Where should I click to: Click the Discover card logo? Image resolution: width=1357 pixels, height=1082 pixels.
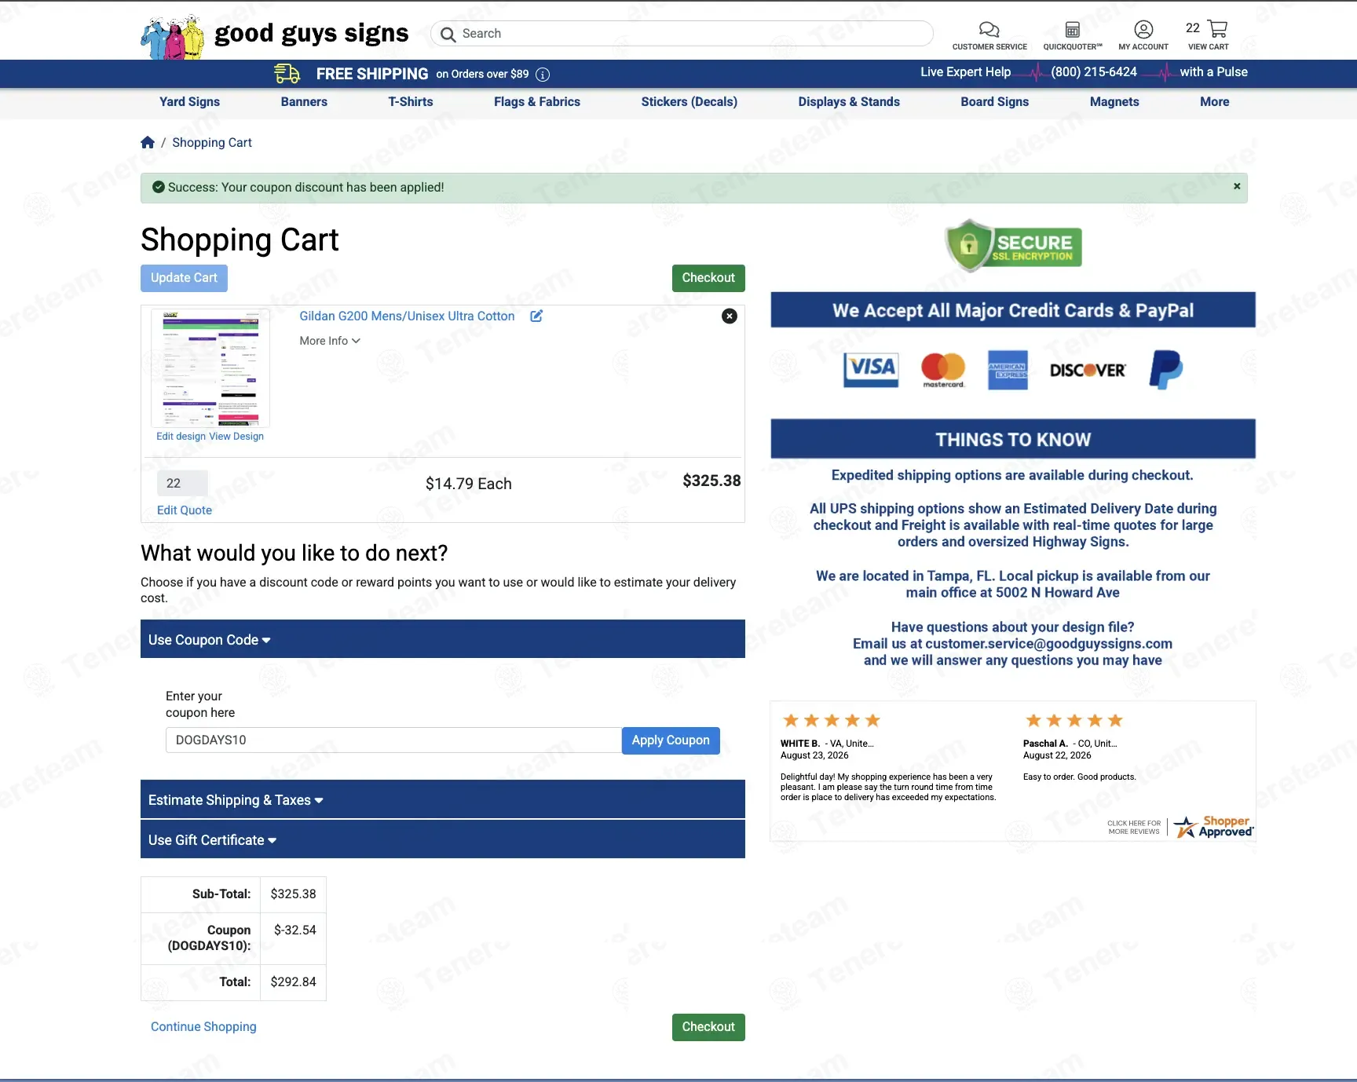pos(1088,370)
